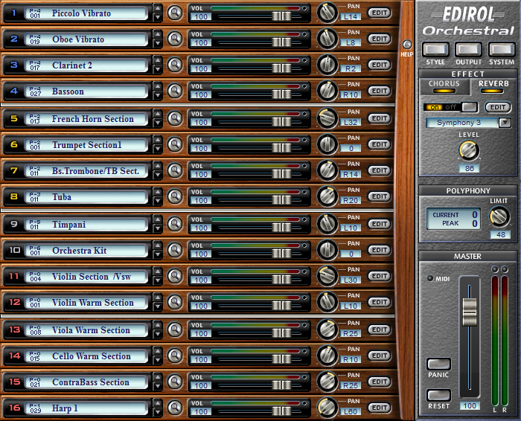Open magnifier for ContraBass Section
Image resolution: width=521 pixels, height=421 pixels.
point(174,382)
